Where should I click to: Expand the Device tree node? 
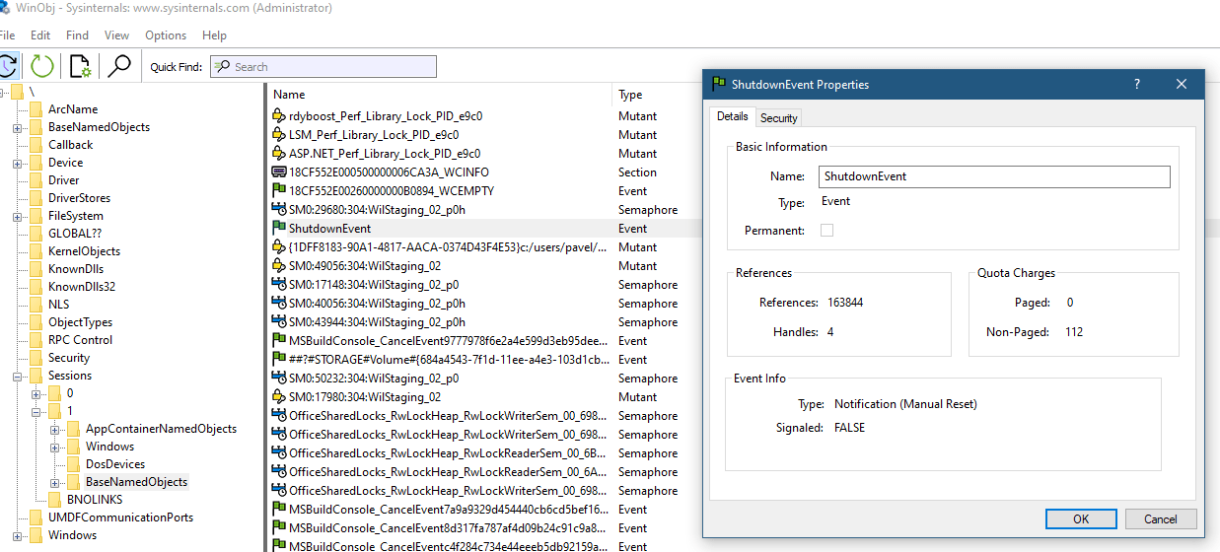[18, 163]
